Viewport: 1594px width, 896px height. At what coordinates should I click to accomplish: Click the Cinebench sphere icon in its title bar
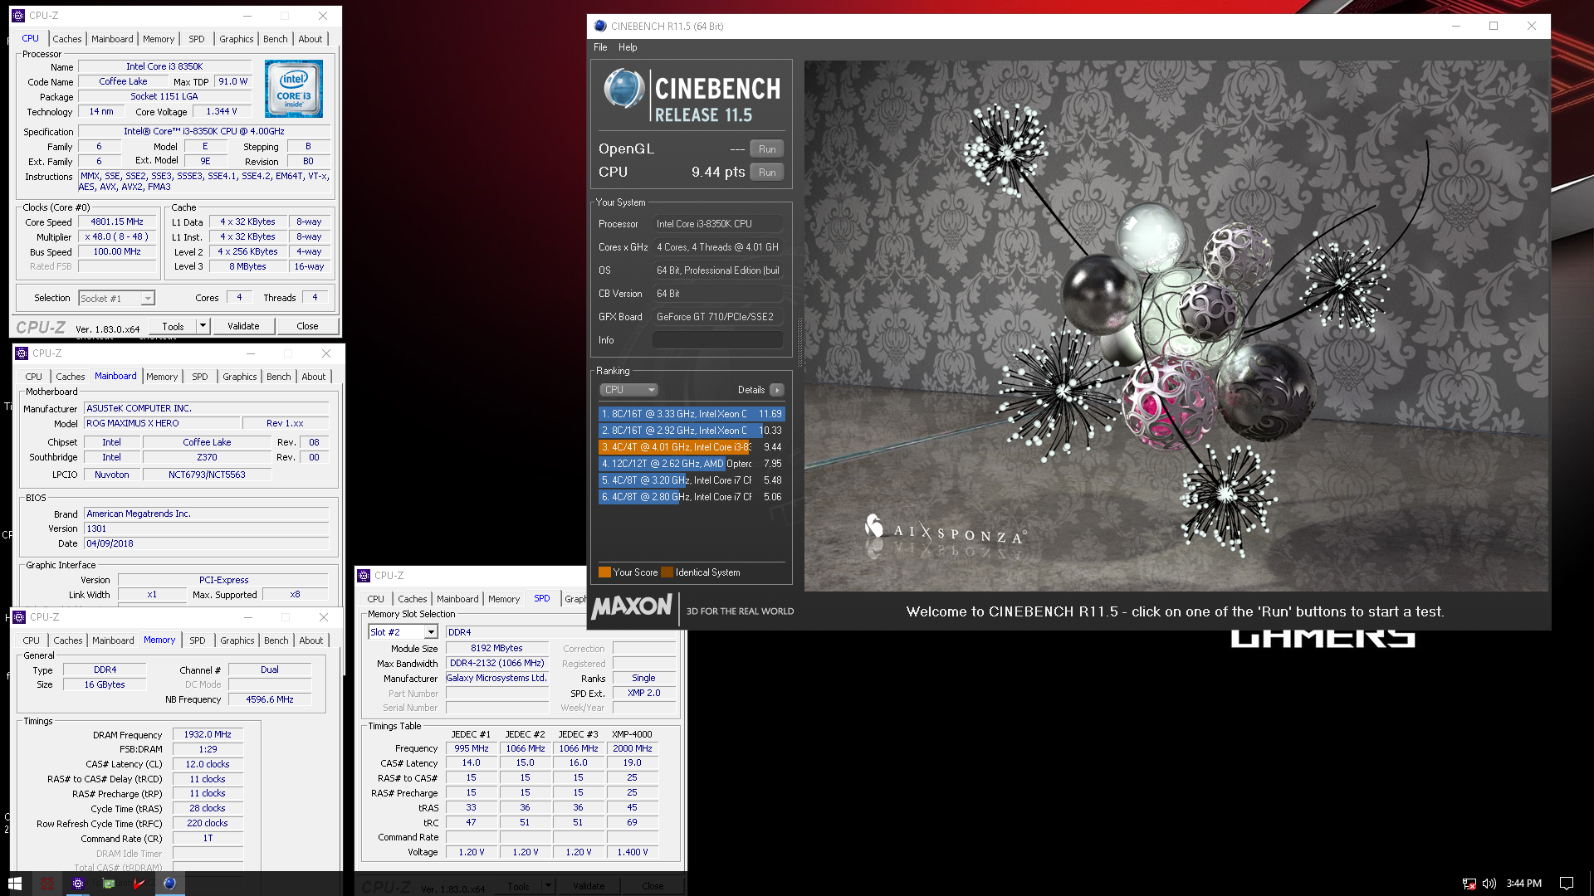[600, 27]
